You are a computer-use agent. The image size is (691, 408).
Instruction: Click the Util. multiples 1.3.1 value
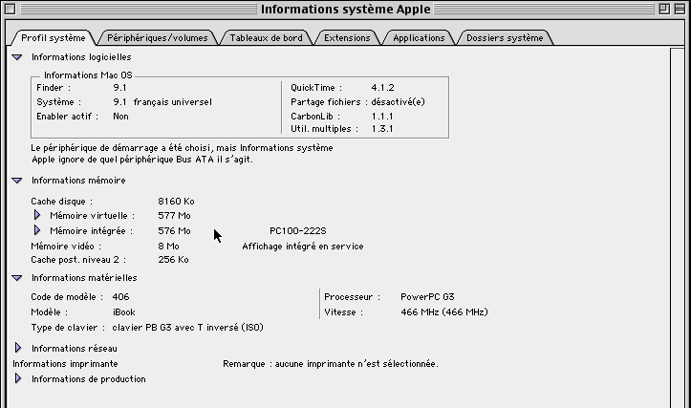tap(382, 129)
